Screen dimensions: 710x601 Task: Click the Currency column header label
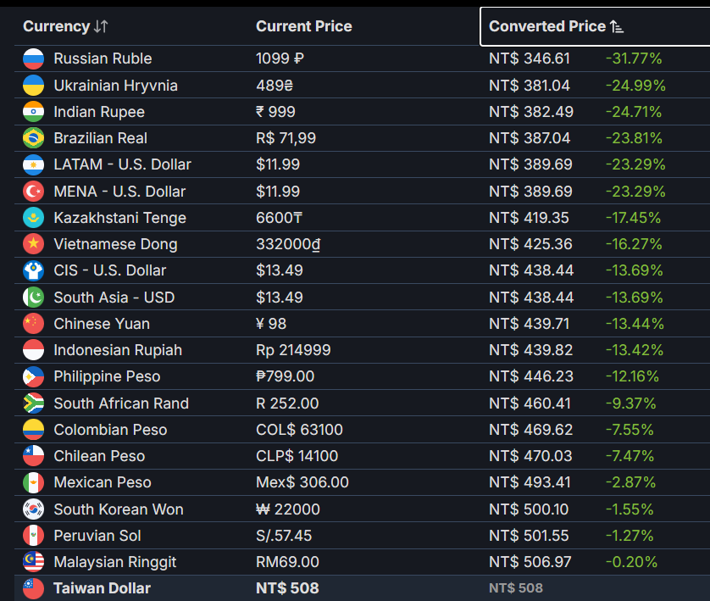pos(57,26)
